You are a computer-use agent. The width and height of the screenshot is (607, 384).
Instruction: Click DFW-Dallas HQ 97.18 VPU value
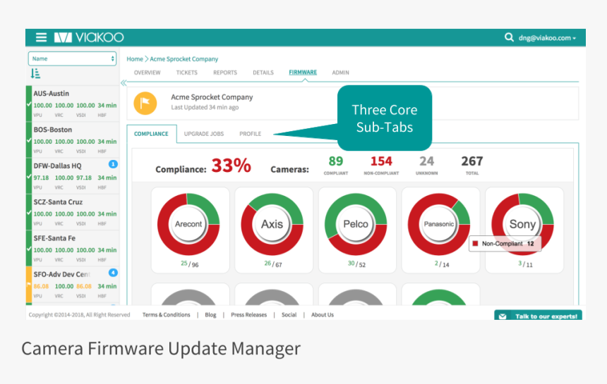click(41, 178)
